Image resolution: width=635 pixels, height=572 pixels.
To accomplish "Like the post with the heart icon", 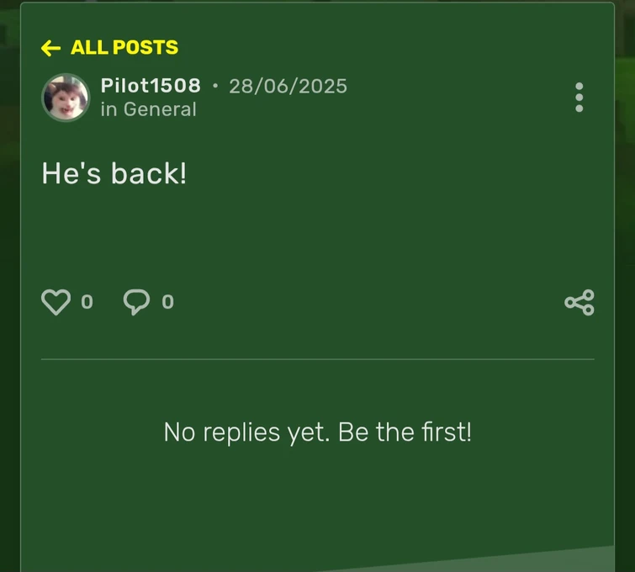I will pos(56,302).
